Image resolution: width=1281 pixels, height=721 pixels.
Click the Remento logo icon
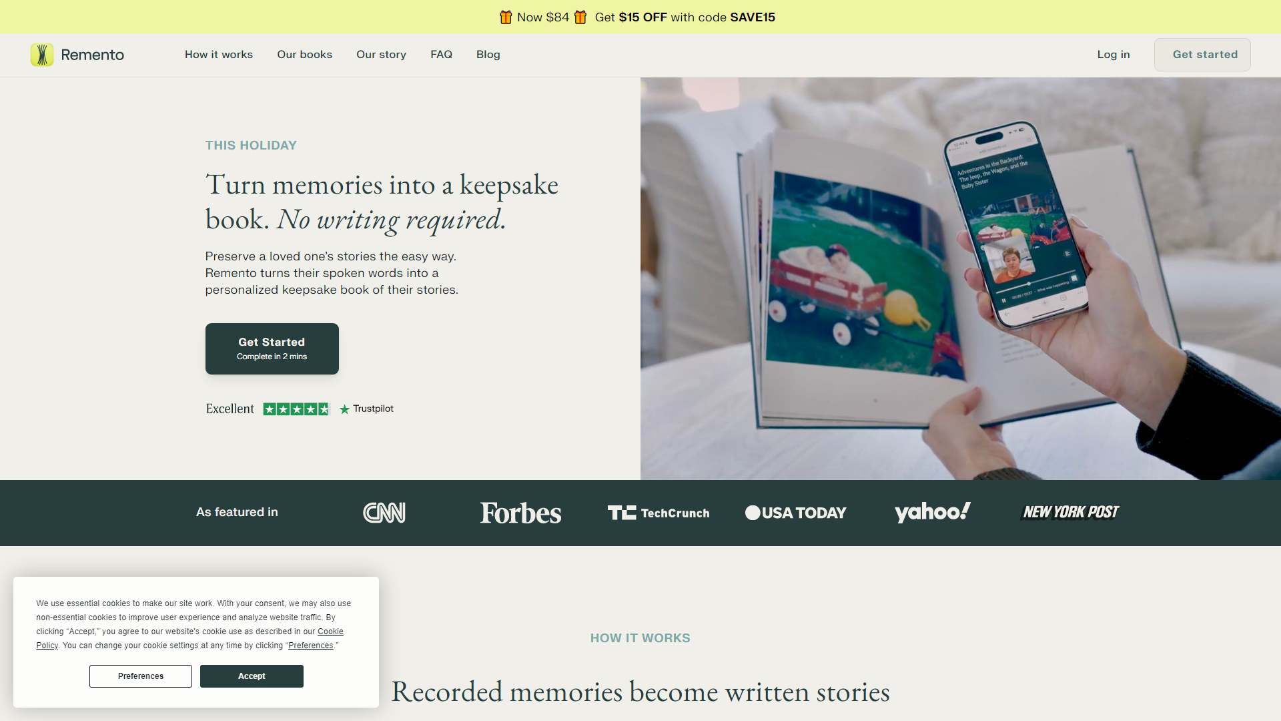point(43,55)
